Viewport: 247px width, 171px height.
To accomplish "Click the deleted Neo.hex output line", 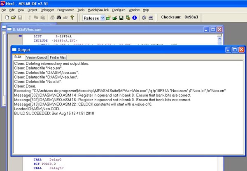I will pos(46,77).
